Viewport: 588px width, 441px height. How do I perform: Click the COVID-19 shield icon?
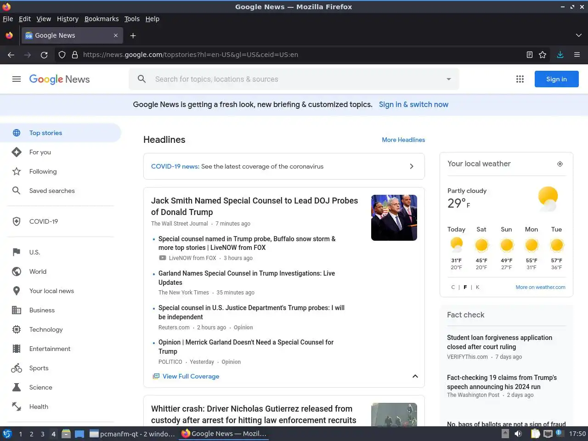tap(17, 221)
